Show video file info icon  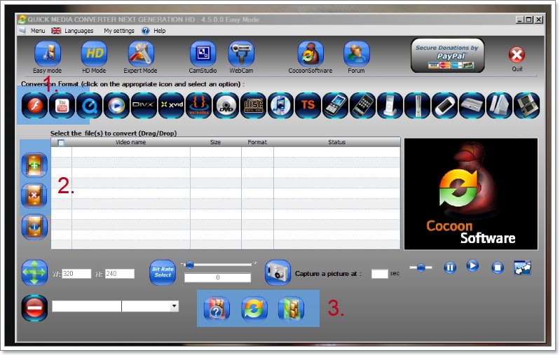click(34, 227)
